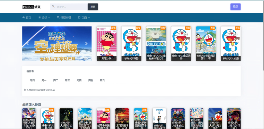Open the 哆啦A梦:大雄与风之使者 poster

coord(215,119)
